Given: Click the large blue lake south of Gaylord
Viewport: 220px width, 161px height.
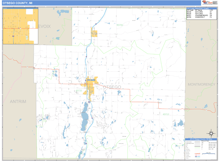Looking at the screenshot, I should click(85, 117).
